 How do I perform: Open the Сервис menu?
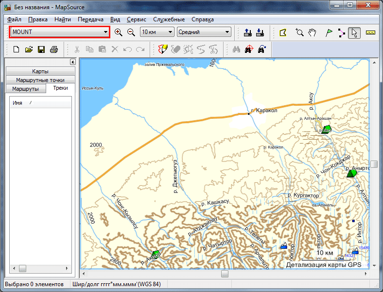point(136,19)
